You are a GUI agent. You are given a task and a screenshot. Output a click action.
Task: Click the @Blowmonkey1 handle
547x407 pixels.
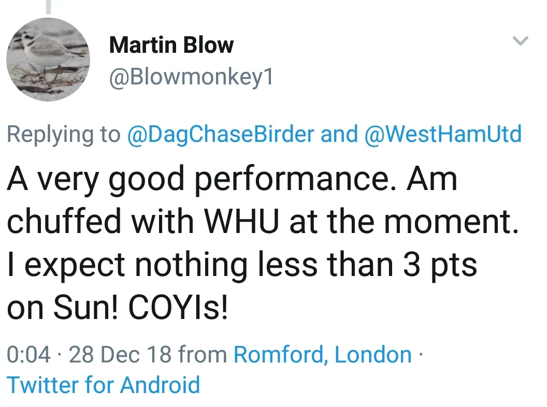pos(191,78)
